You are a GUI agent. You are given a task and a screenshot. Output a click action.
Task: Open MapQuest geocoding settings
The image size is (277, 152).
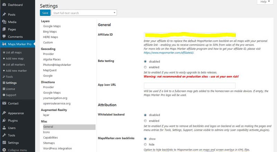[50, 70]
